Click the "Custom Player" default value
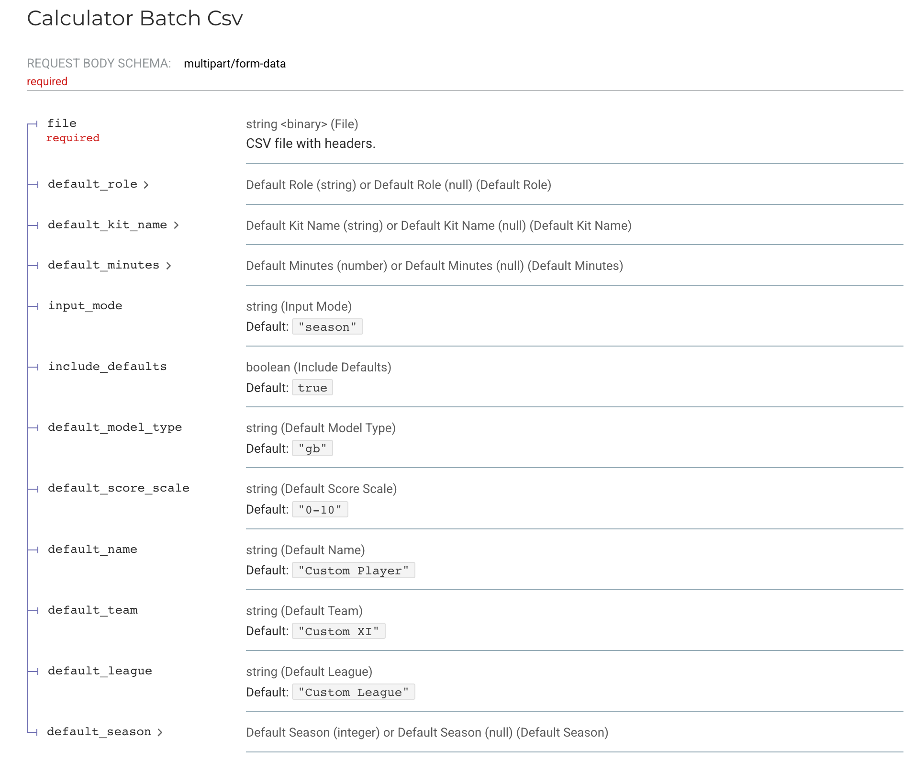This screenshot has height=762, width=914. coord(353,571)
